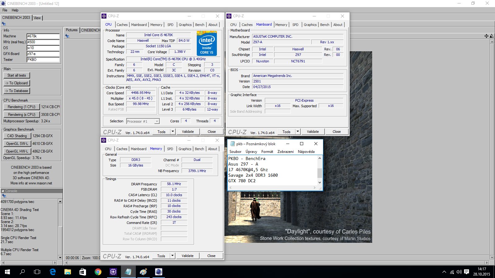Show hidden tray icons chevron
Viewport: 495px width, 278px height.
point(444,272)
